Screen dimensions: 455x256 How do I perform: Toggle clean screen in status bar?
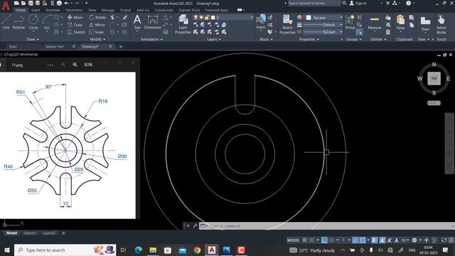click(444, 240)
